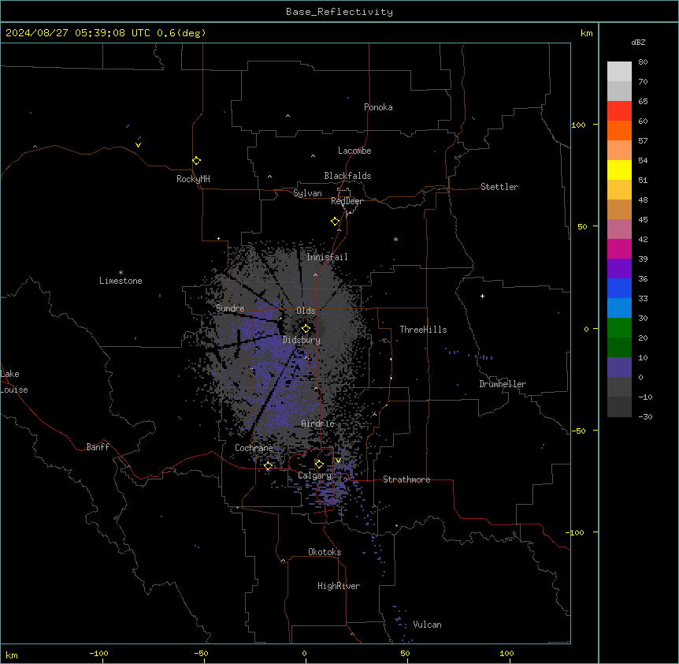Click the Ponoka city label
This screenshot has width=679, height=664.
point(378,107)
